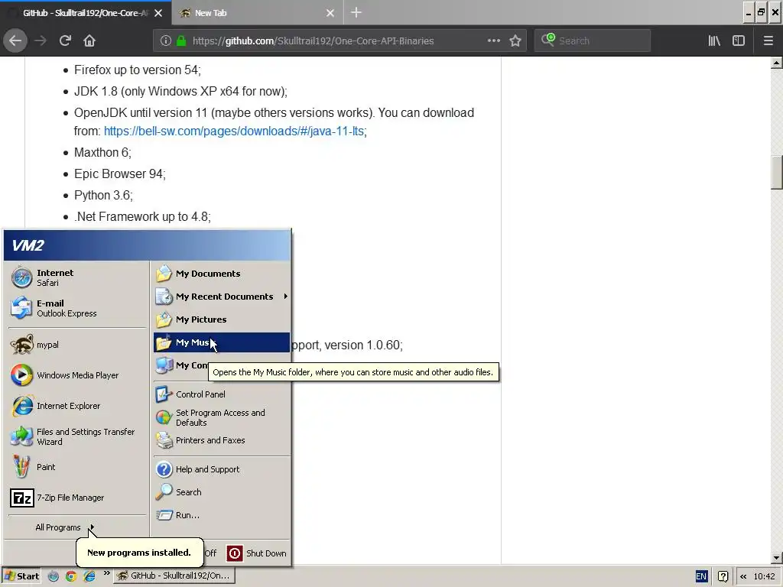Expand hidden system tray icons
The image size is (783, 587).
point(743,576)
